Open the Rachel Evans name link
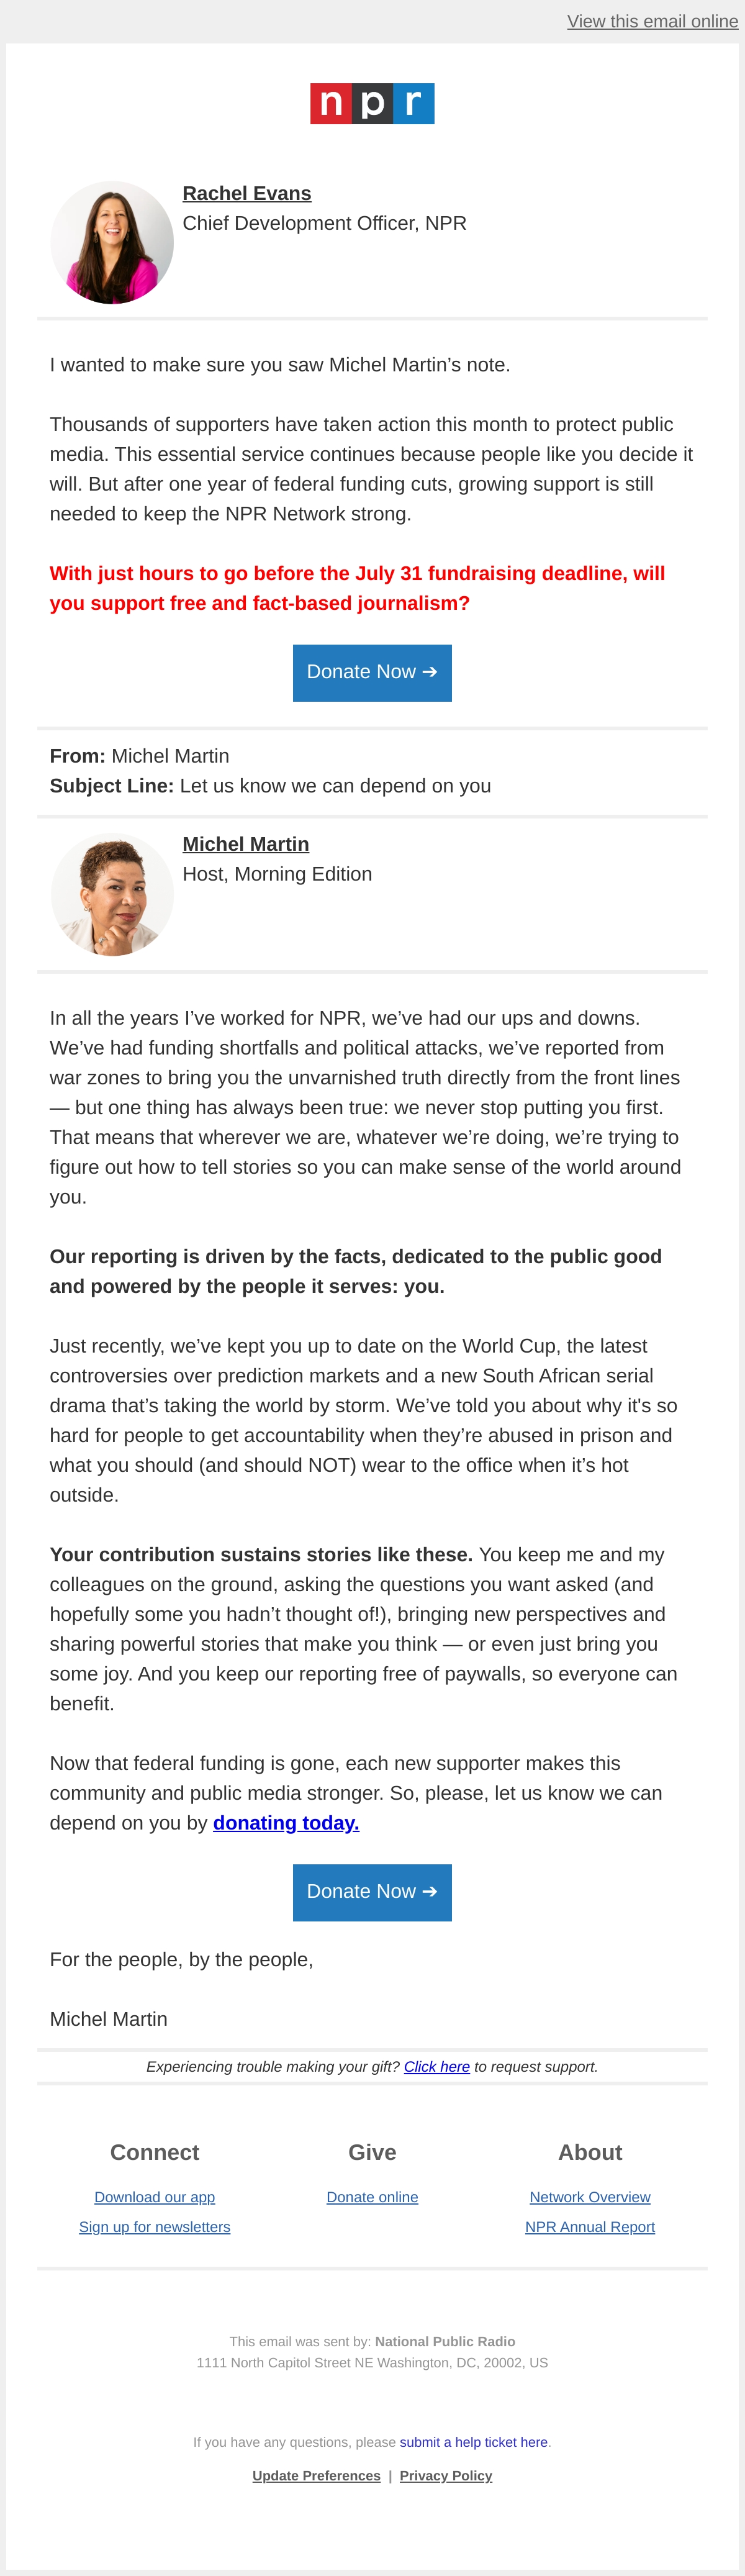Image resolution: width=745 pixels, height=2576 pixels. [246, 193]
